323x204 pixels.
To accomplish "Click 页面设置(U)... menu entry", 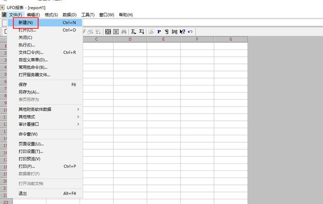I will coord(31,144).
